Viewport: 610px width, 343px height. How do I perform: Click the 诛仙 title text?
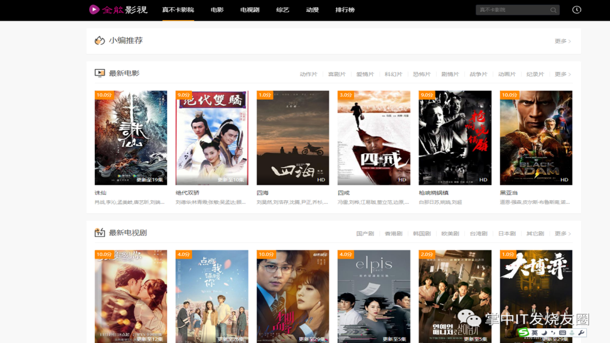point(101,193)
